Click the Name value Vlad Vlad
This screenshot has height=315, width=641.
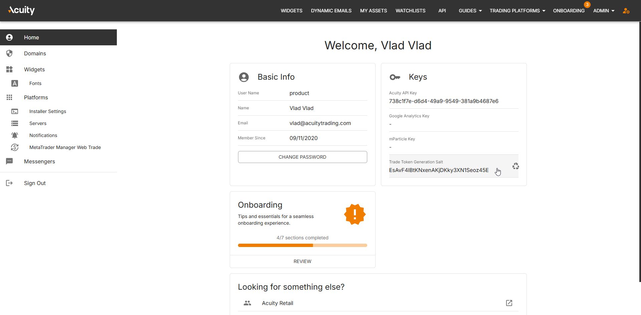[301, 108]
